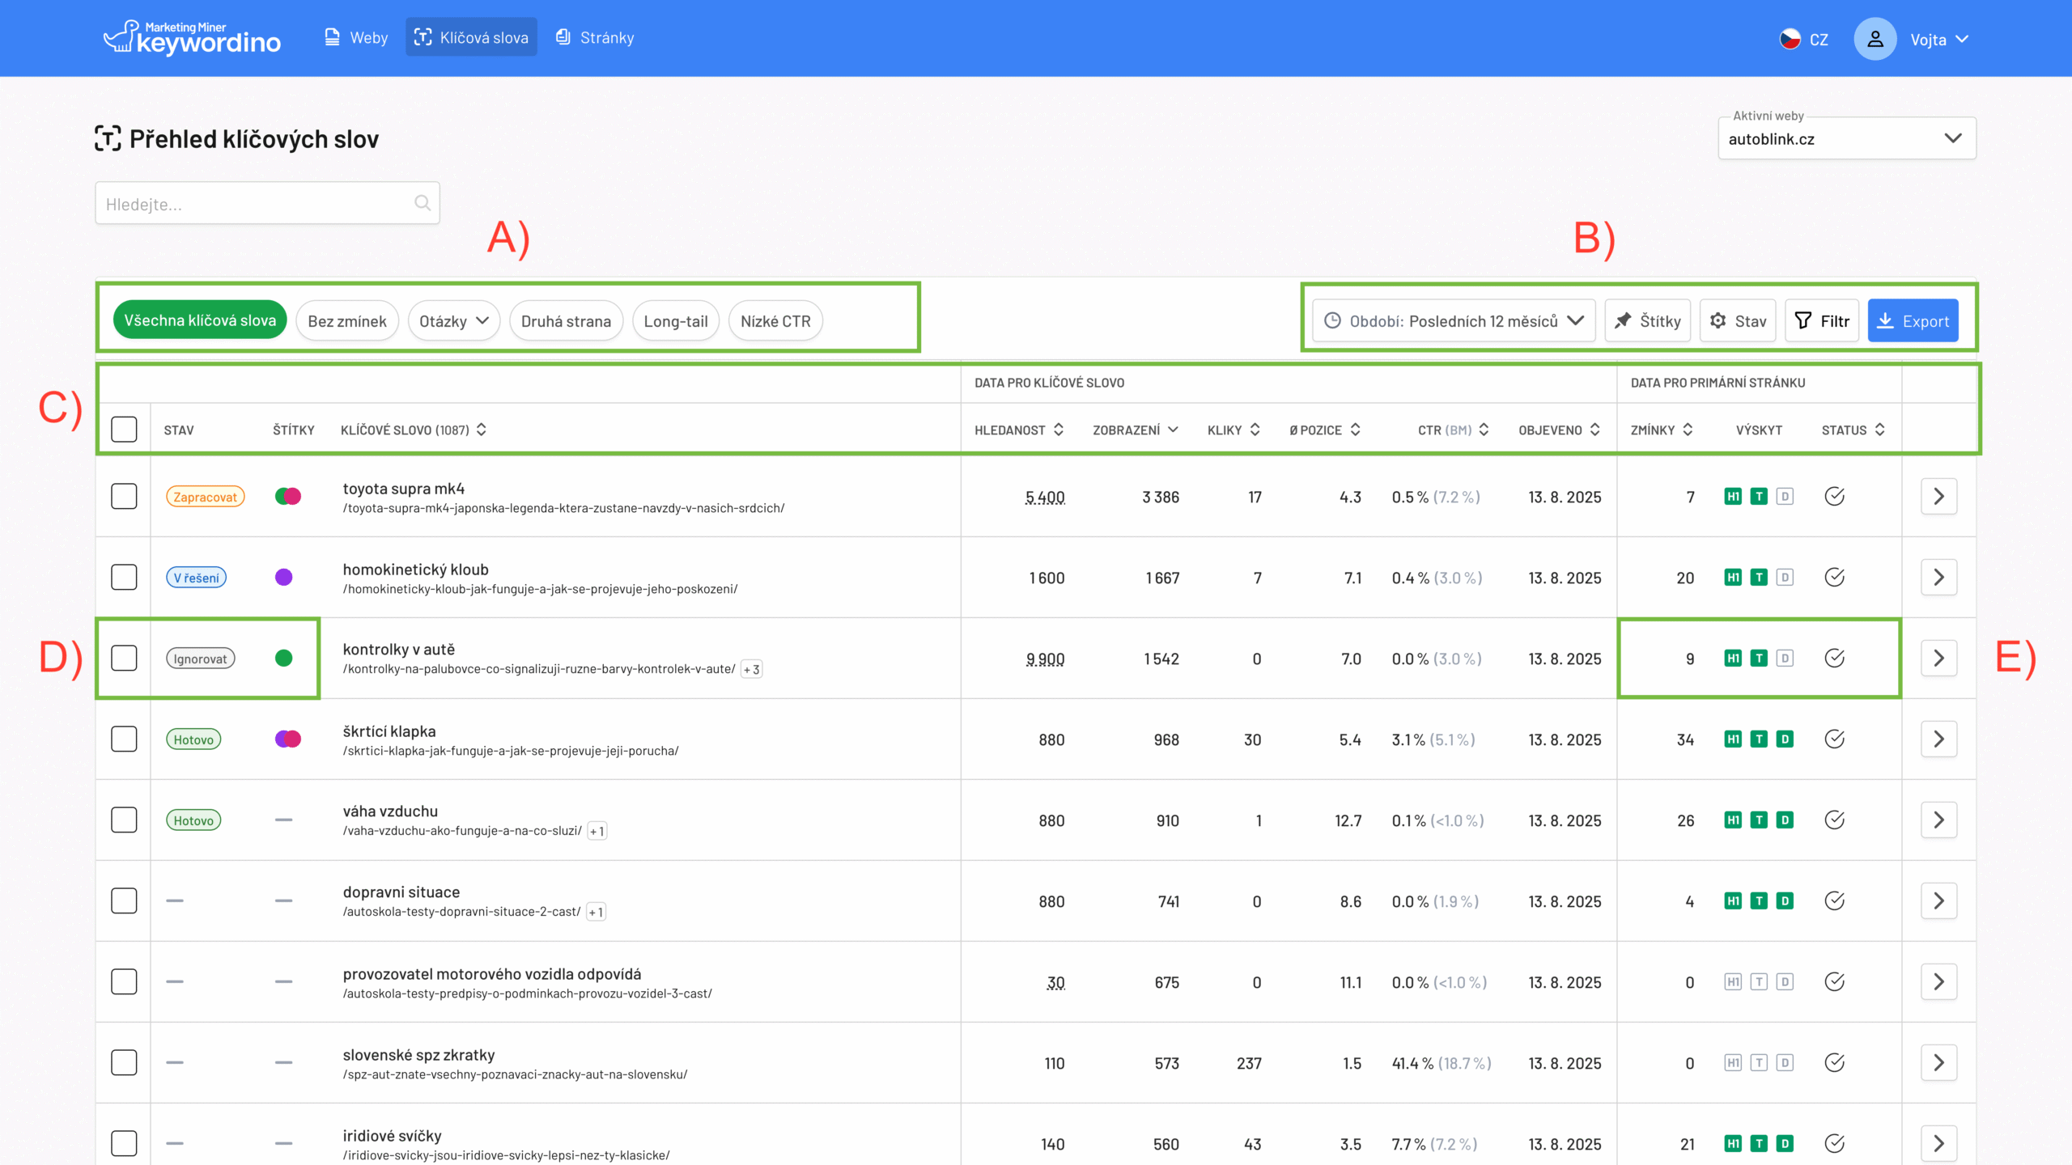The image size is (2072, 1165).
Task: Open Štítky with the pin icon
Action: pos(1649,321)
